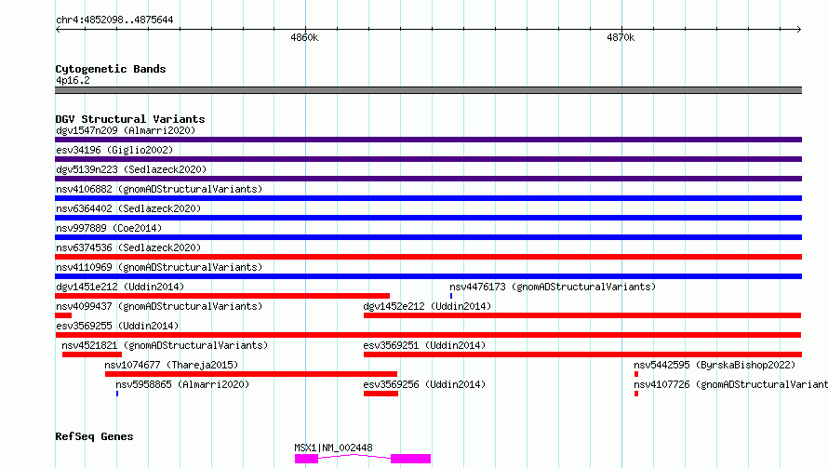The width and height of the screenshot is (828, 468).
Task: Click the second MSX1 exon magenta block
Action: (x=411, y=459)
